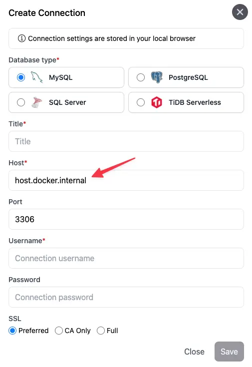Focus the Connection username field
Image resolution: width=252 pixels, height=367 pixels.
126,258
